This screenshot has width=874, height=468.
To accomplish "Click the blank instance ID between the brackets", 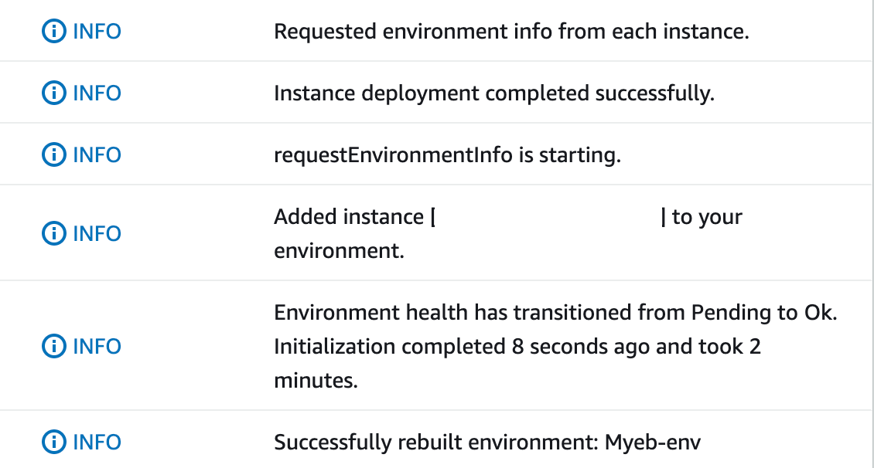I will 548,217.
